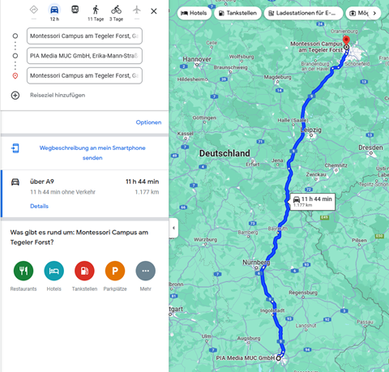
Task: Show more map filter chips arrow
Action: tap(374, 13)
